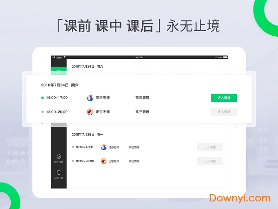Screen dimensions: 278x209
Task: Click the green status dot beside 16:00-17:00
Action: pyautogui.click(x=43, y=98)
